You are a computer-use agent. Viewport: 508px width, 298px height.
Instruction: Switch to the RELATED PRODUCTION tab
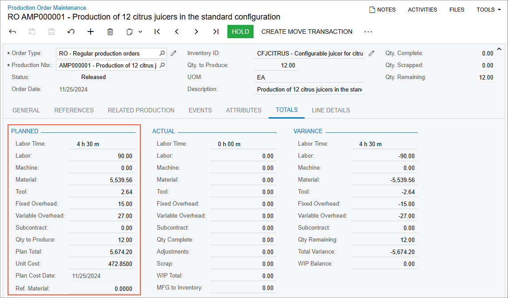tap(141, 110)
